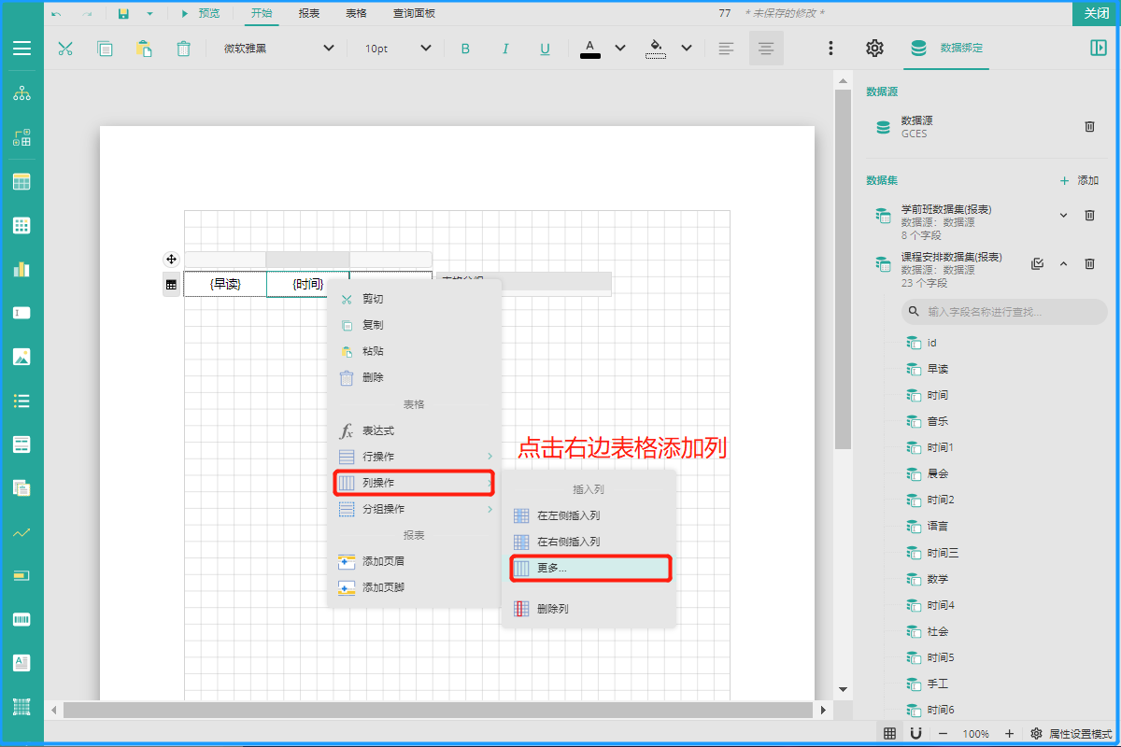Viewport: 1121px width, 747px height.
Task: Delete the 学前班数据集 dataset
Action: point(1089,216)
